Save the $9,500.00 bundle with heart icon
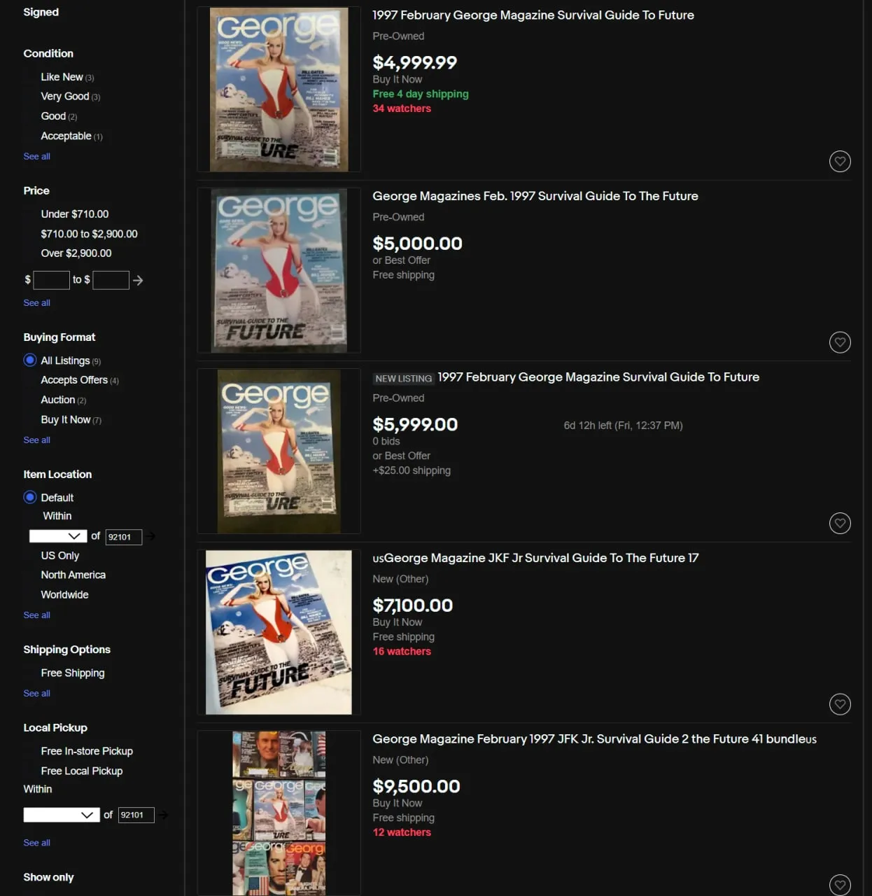Screen dimensions: 872x896 (840, 885)
